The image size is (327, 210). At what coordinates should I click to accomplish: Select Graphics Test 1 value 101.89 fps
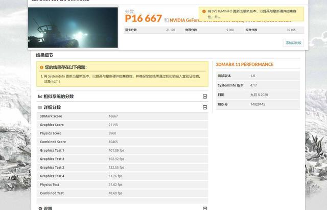(116, 150)
